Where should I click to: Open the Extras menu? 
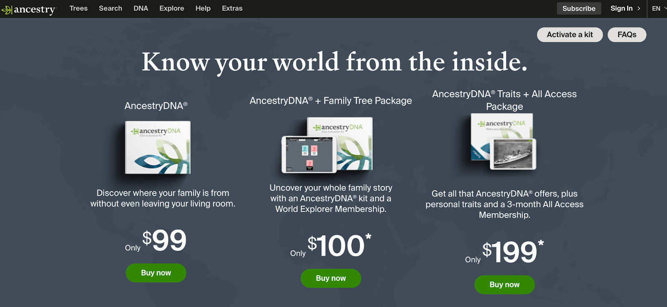232,8
